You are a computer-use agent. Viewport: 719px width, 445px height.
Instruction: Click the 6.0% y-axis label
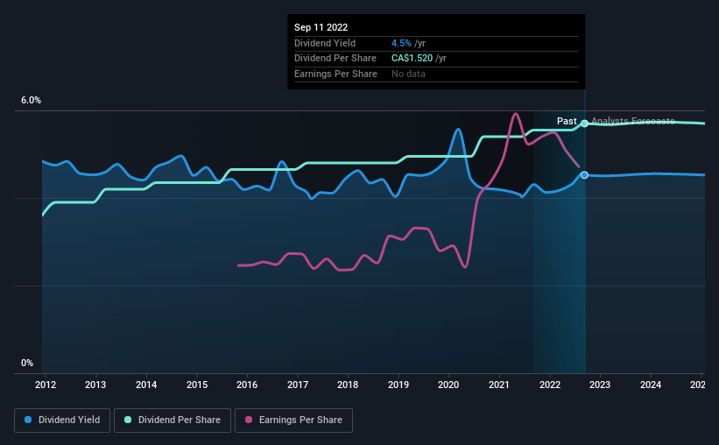[31, 101]
